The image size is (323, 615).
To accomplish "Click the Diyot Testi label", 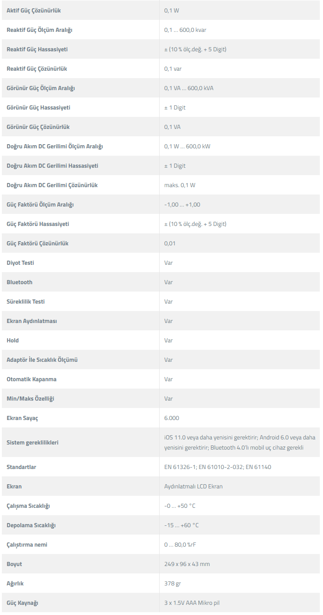I will point(20,263).
